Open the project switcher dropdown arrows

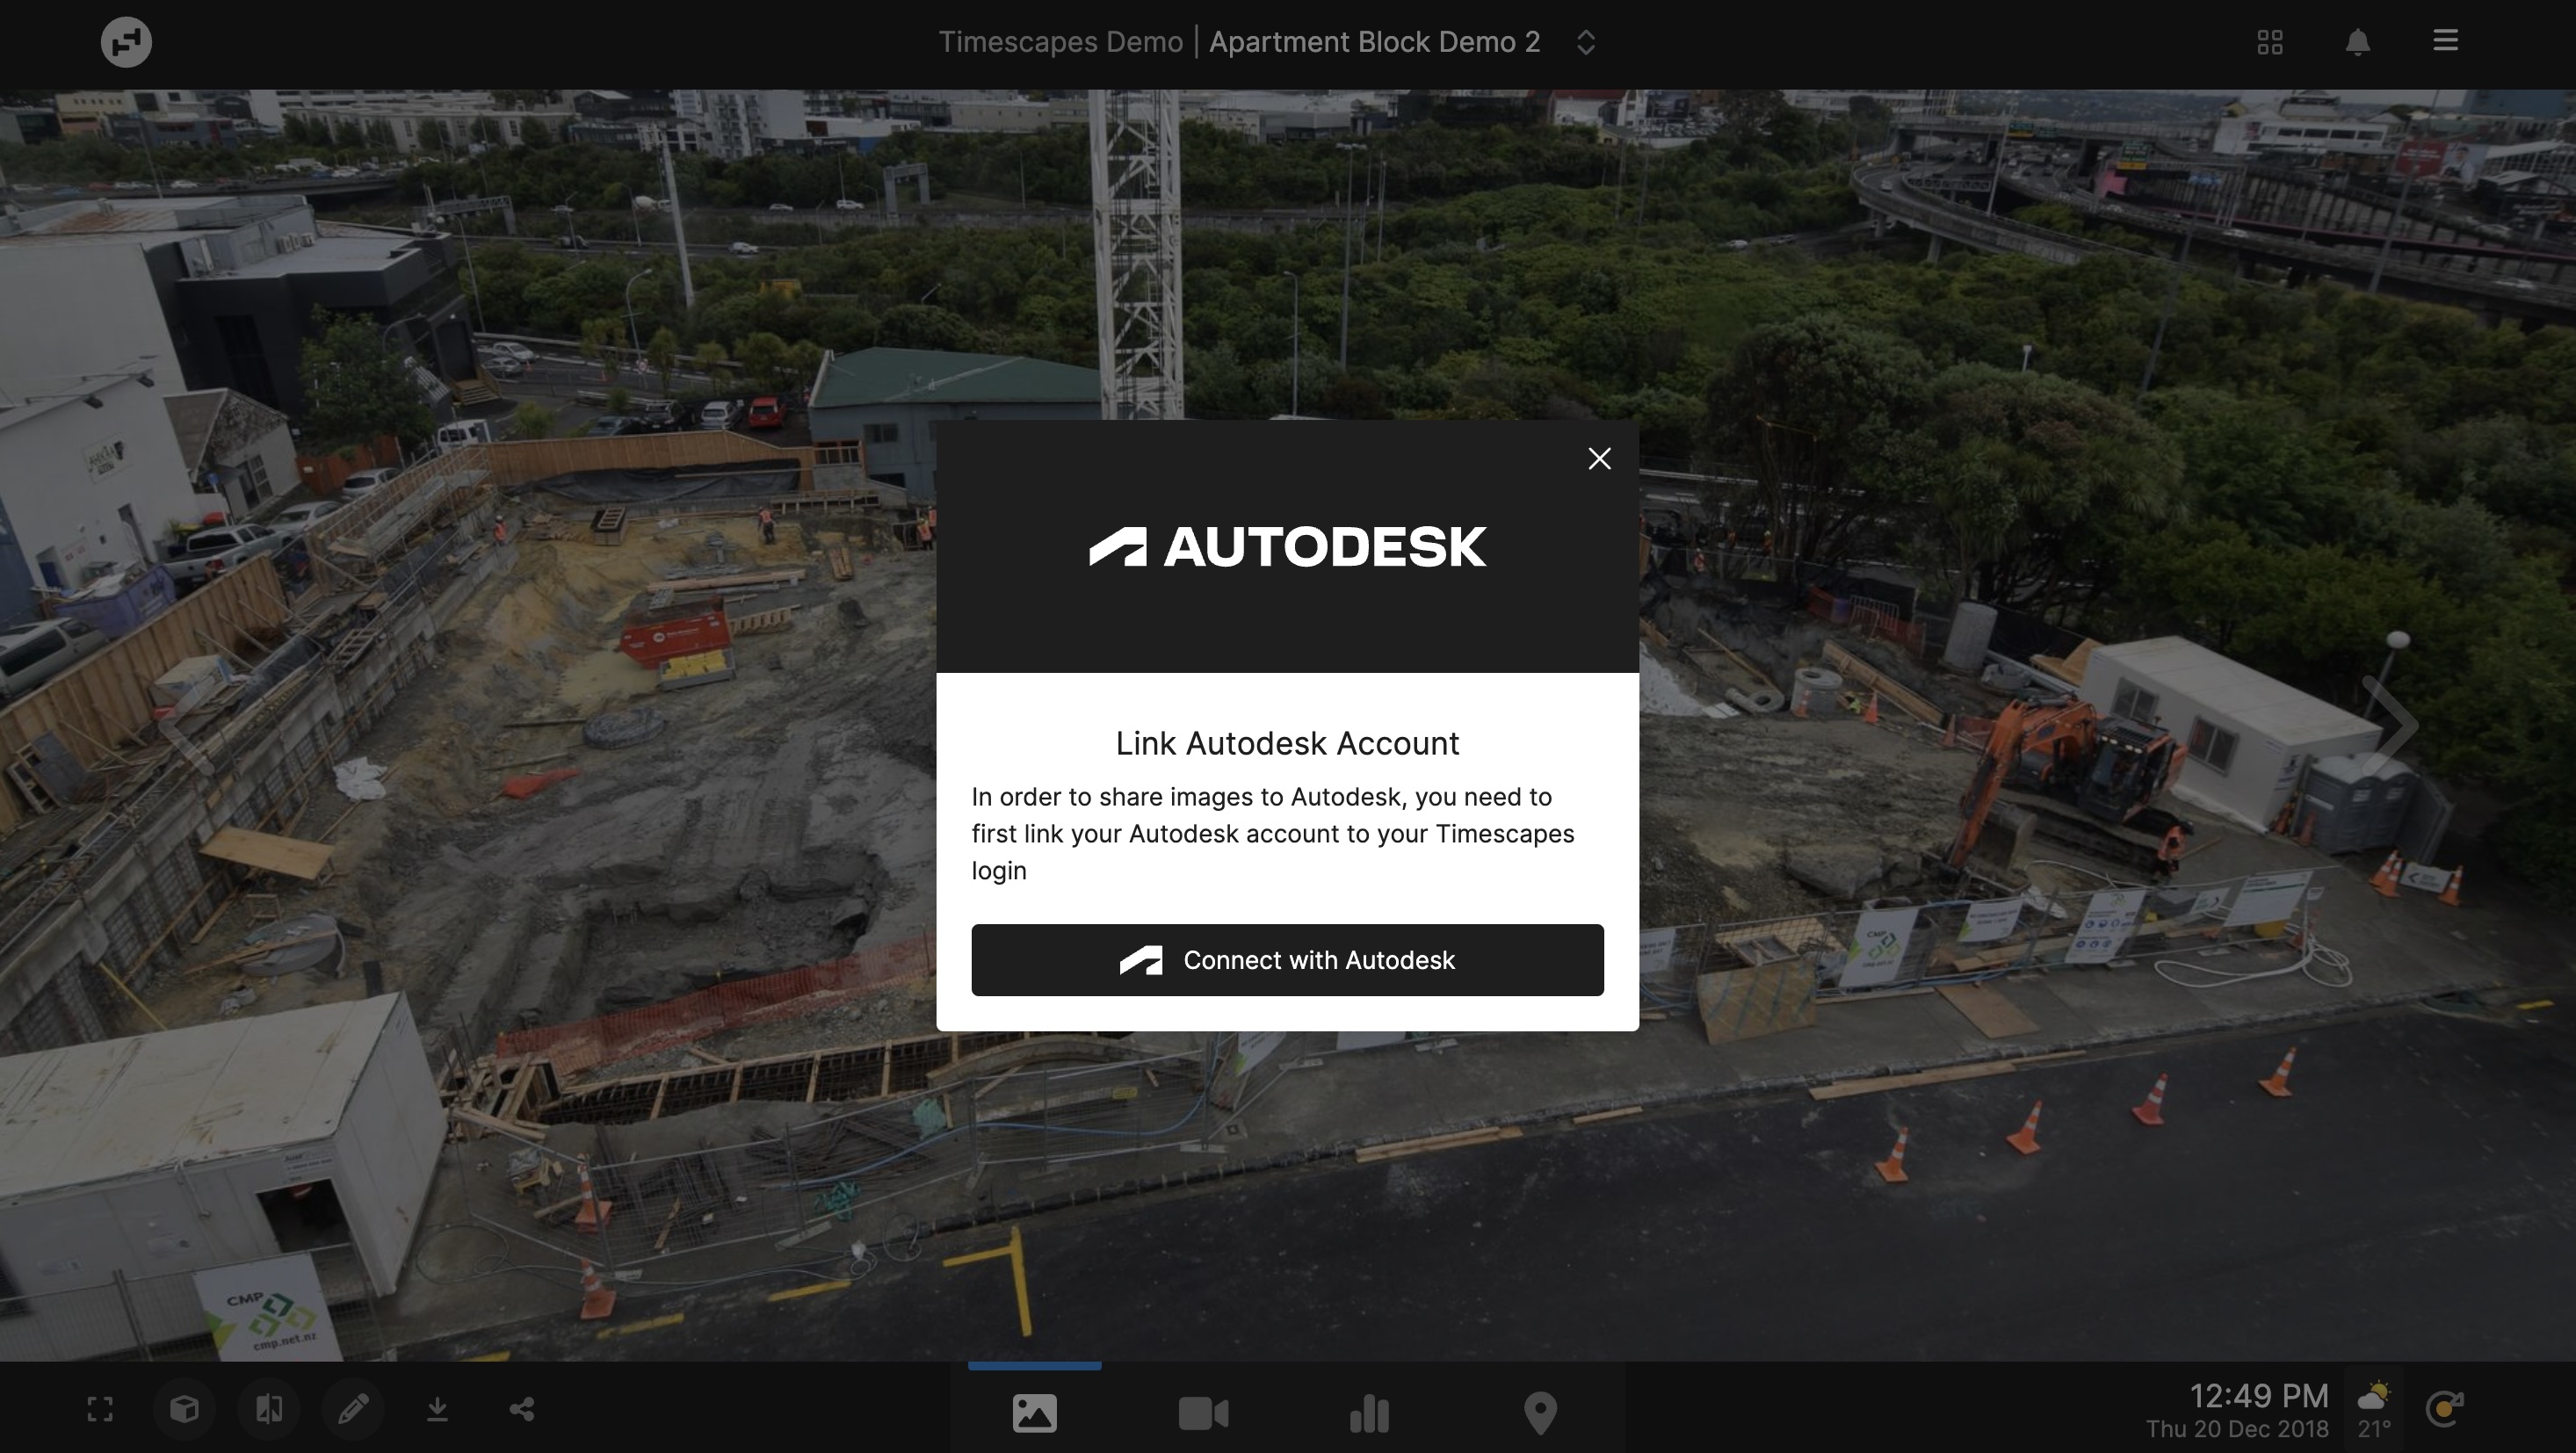coord(1585,42)
